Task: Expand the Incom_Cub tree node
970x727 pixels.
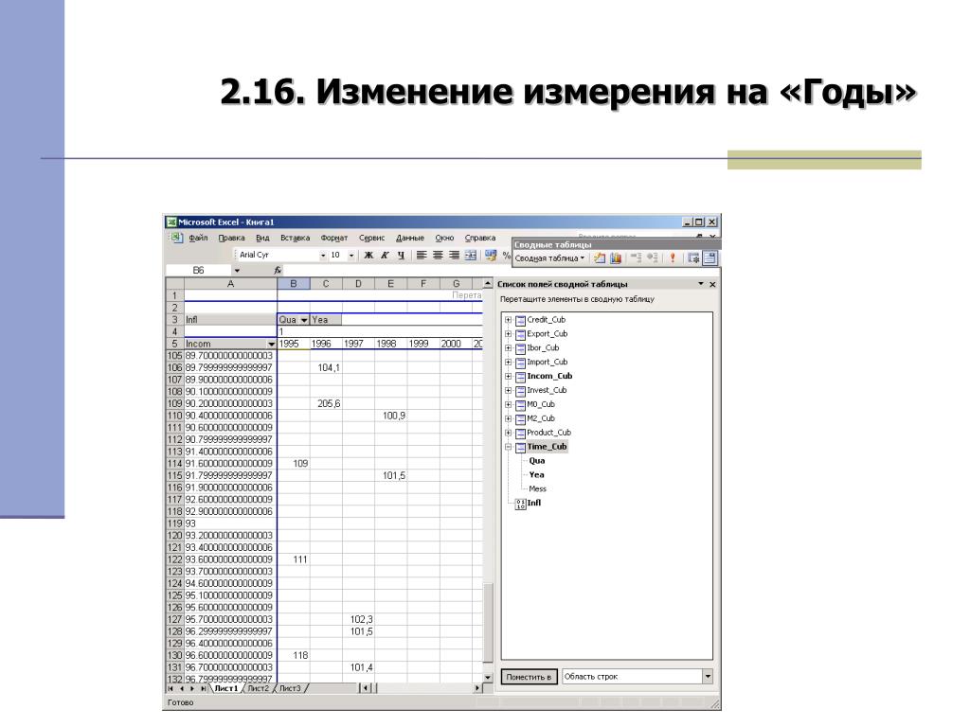Action: pos(508,377)
